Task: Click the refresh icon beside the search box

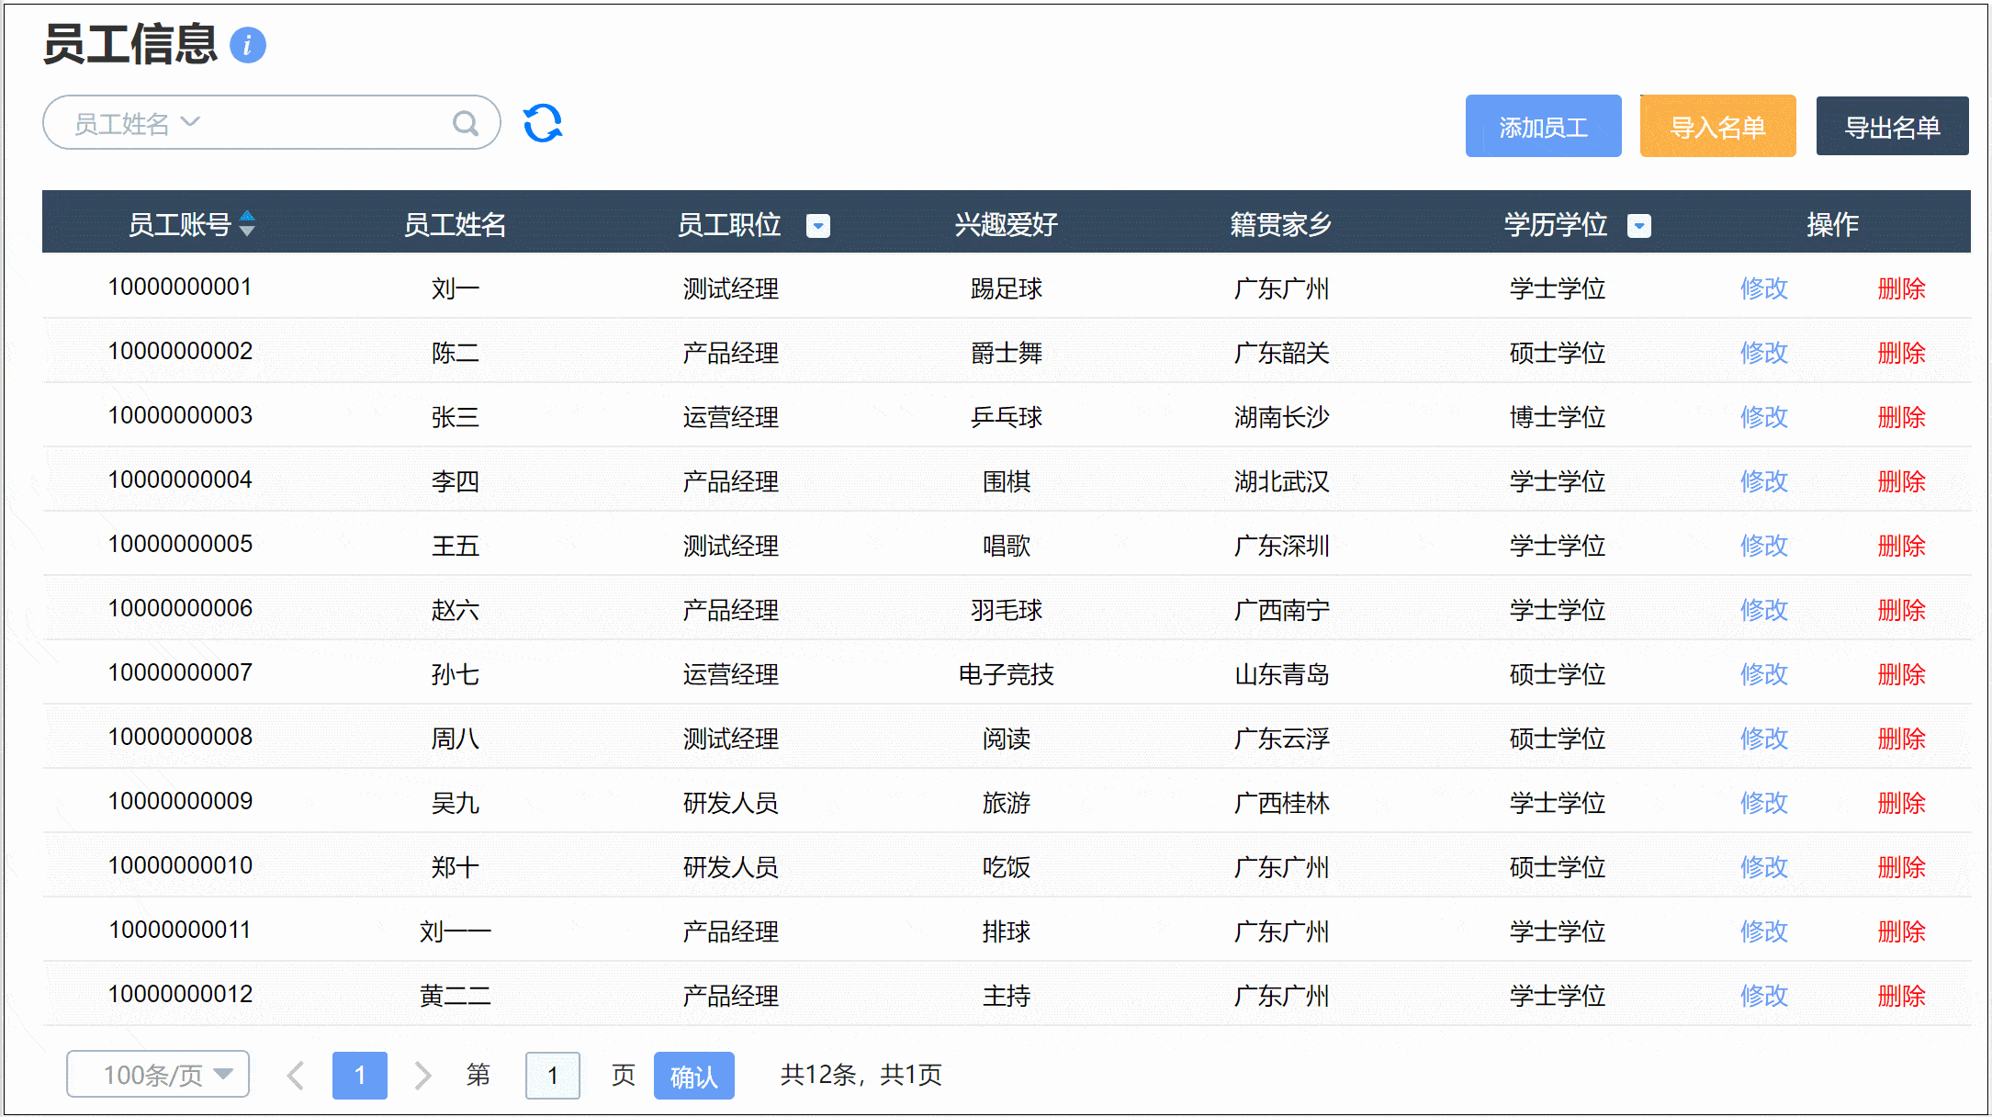Action: click(541, 122)
